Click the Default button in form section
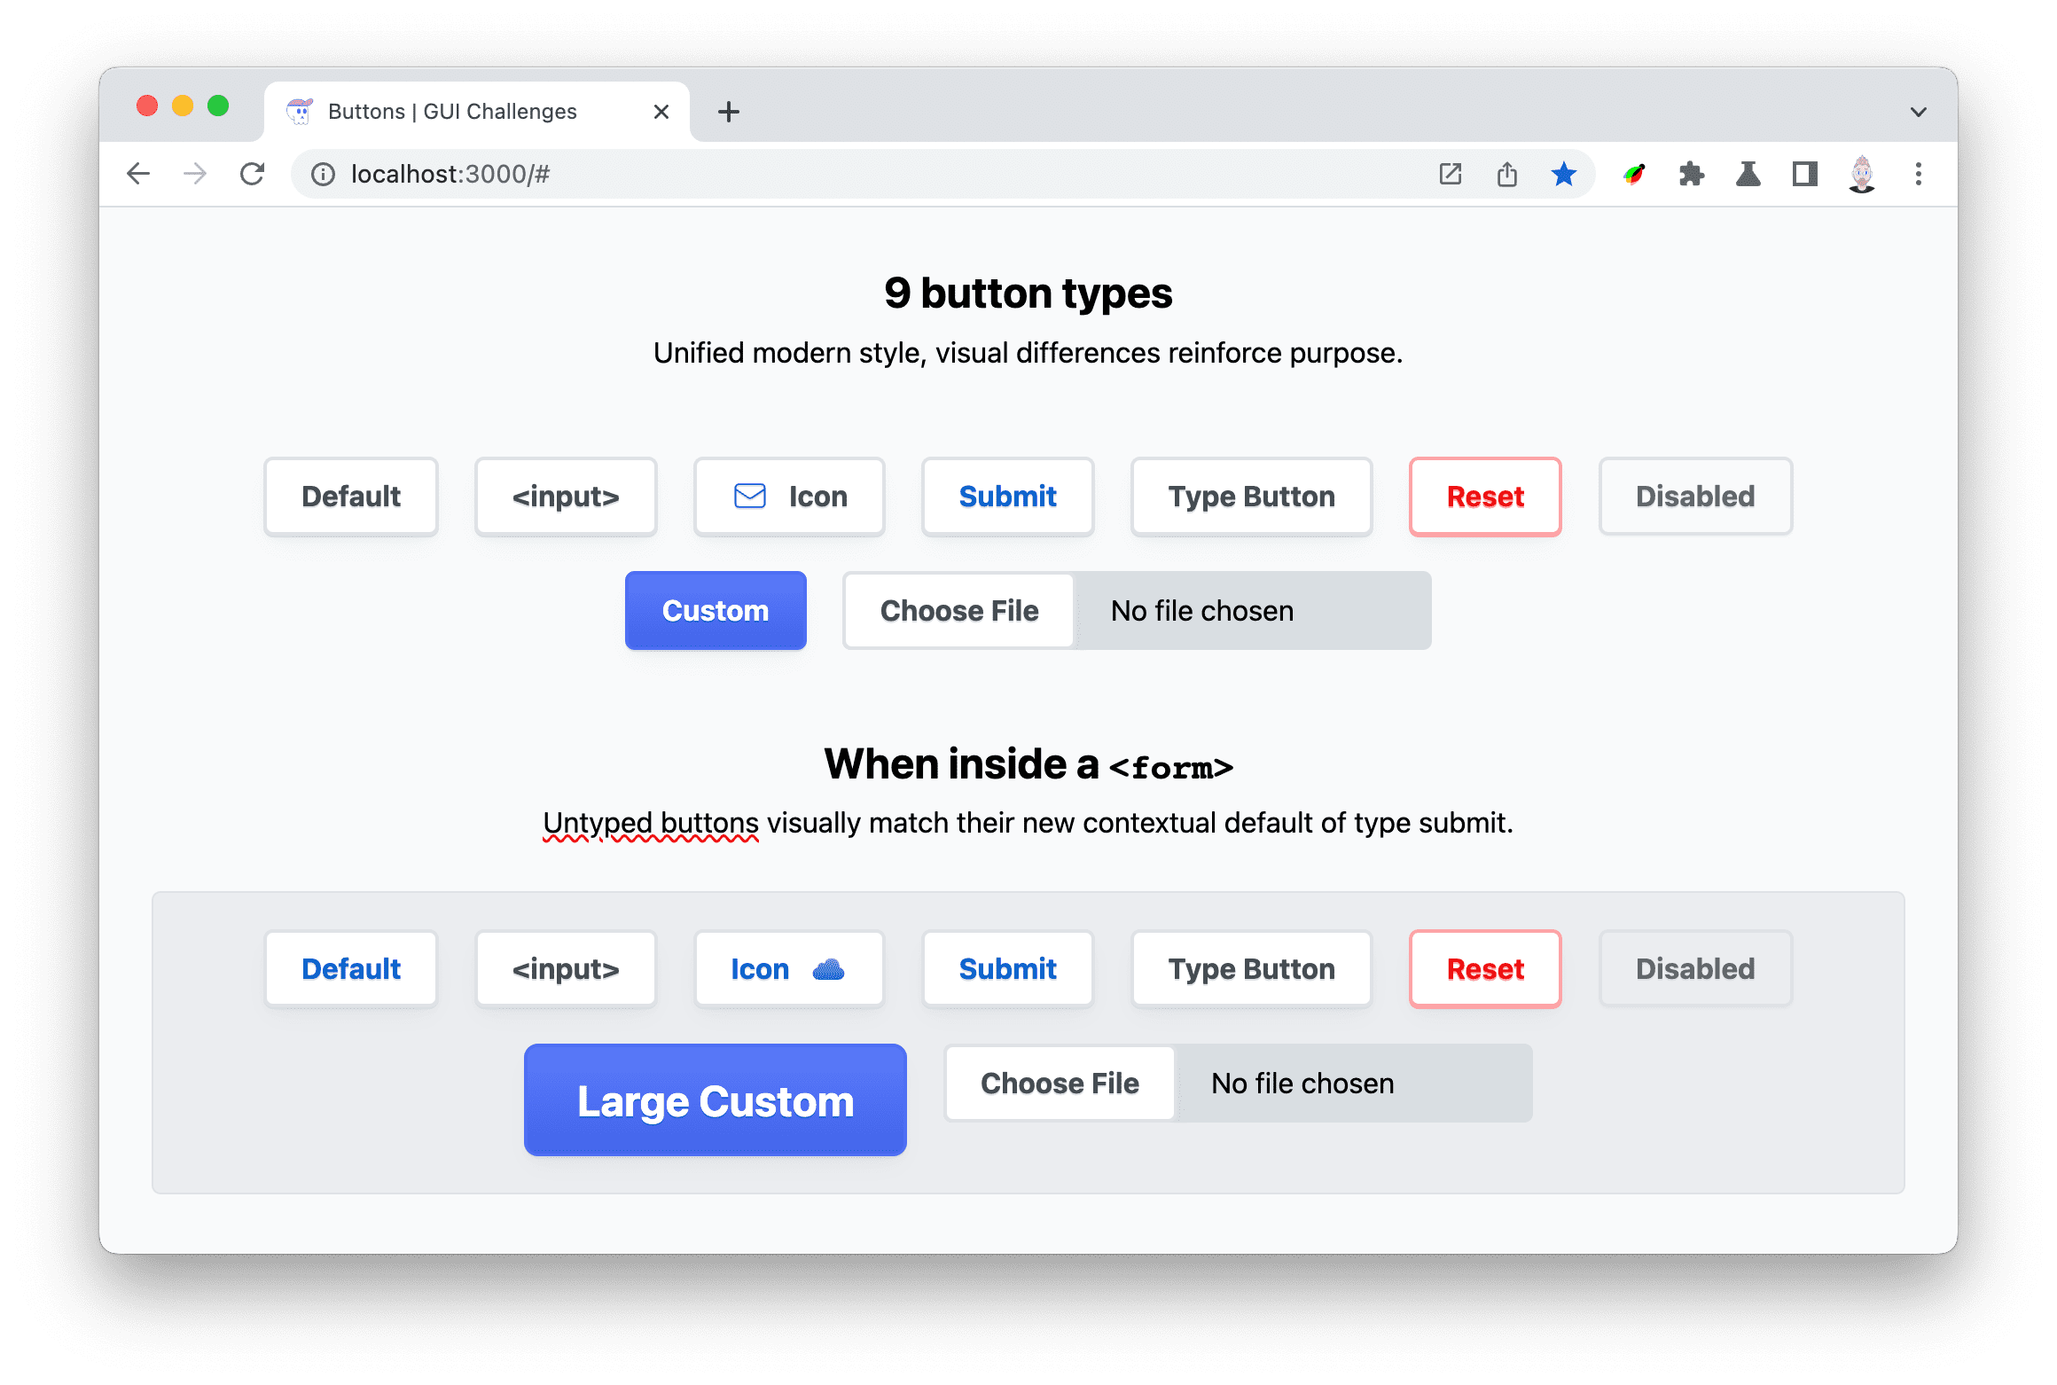The height and width of the screenshot is (1385, 2057). tap(349, 969)
